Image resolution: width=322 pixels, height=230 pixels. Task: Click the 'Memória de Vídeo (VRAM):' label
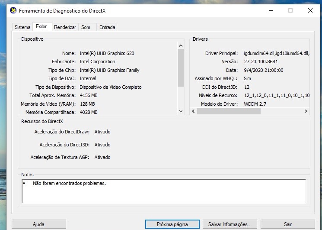click(x=48, y=104)
